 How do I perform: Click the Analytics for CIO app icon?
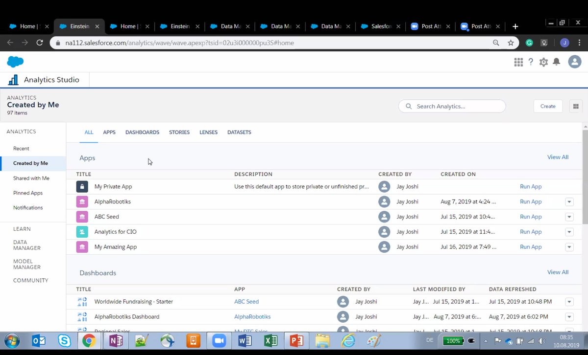[82, 232]
